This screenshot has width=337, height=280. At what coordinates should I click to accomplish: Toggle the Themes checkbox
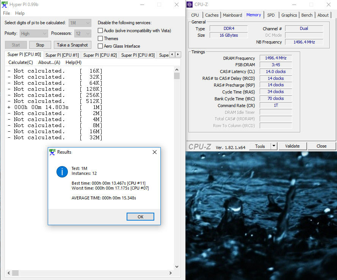[100, 39]
